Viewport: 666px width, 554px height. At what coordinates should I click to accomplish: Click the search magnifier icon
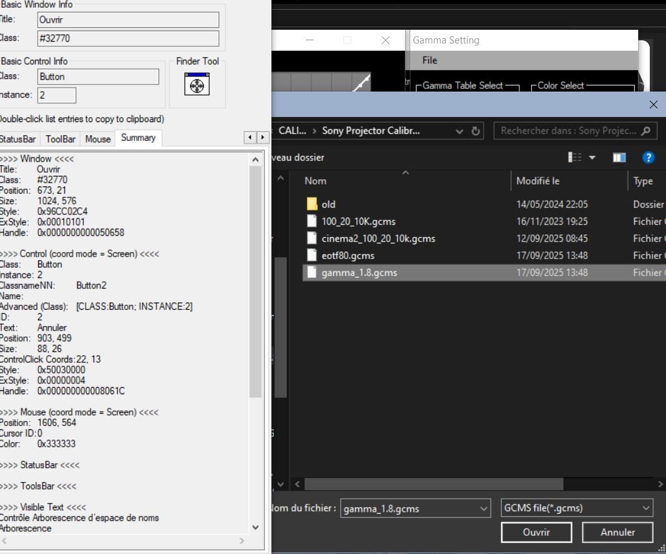point(645,131)
